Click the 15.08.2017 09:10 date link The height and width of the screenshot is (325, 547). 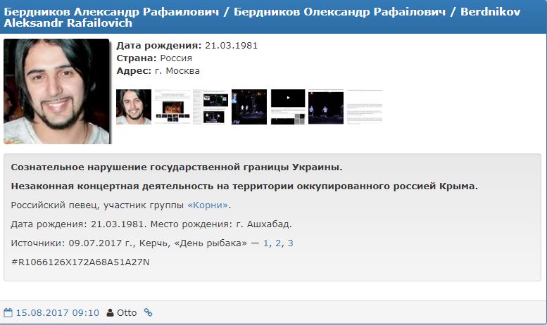pos(58,313)
